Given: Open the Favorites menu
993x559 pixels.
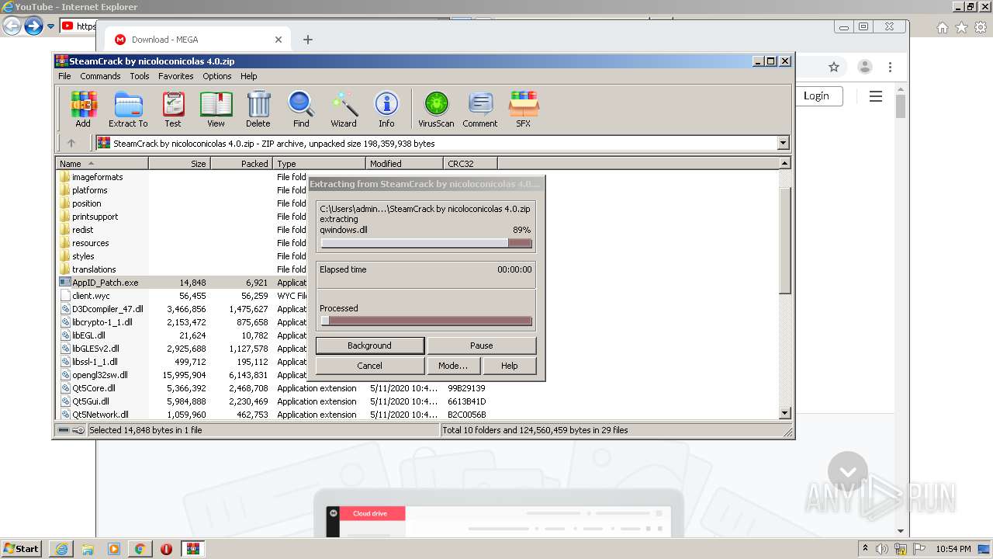Looking at the screenshot, I should coord(176,76).
